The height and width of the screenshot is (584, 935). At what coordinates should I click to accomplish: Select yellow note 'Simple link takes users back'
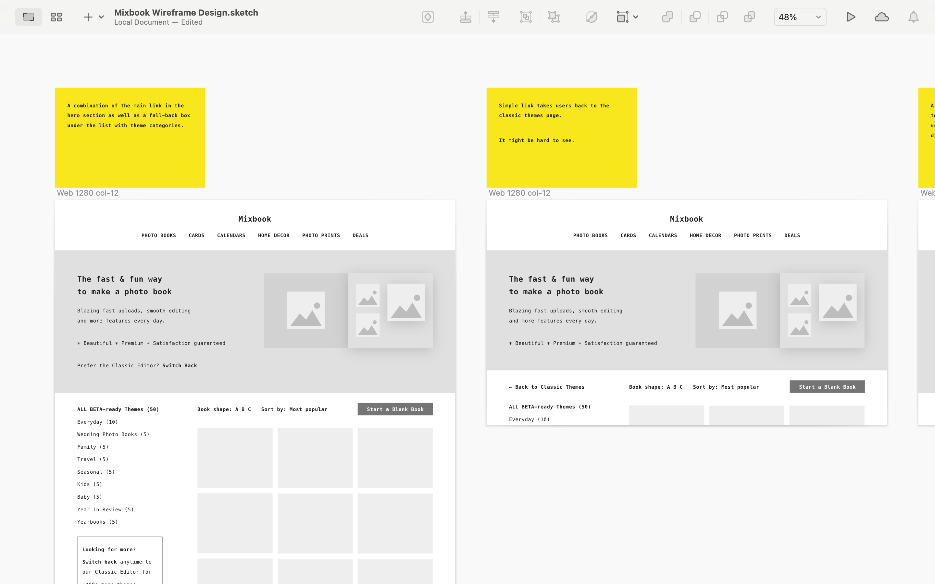click(561, 138)
